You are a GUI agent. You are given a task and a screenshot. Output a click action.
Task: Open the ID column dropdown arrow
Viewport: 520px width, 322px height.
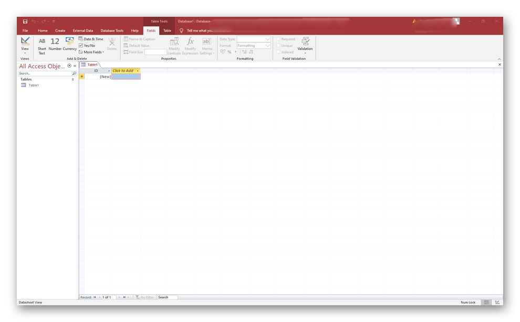109,71
